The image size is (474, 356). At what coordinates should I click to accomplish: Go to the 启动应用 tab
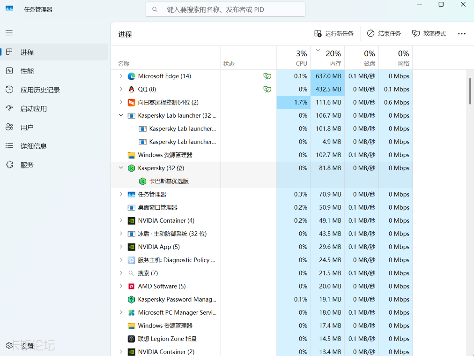tap(54, 108)
